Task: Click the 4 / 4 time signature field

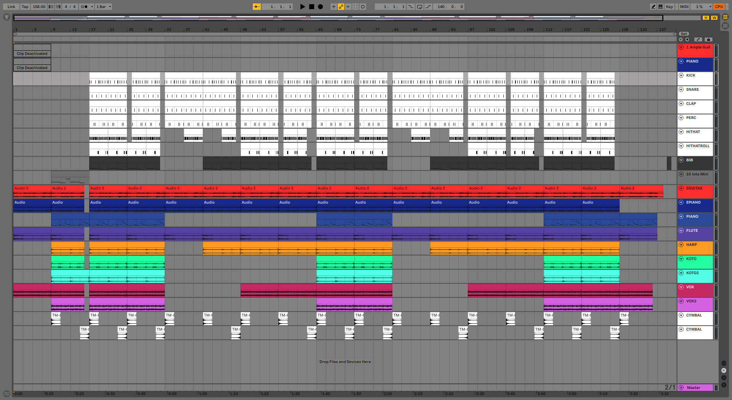Action: (x=70, y=6)
